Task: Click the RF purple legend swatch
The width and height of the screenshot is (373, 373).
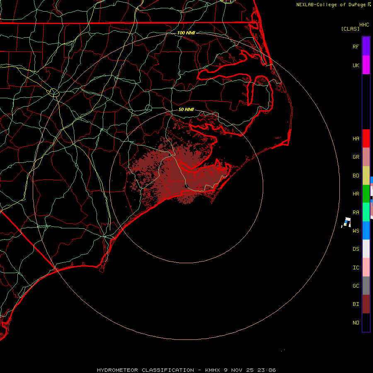Action: 366,46
